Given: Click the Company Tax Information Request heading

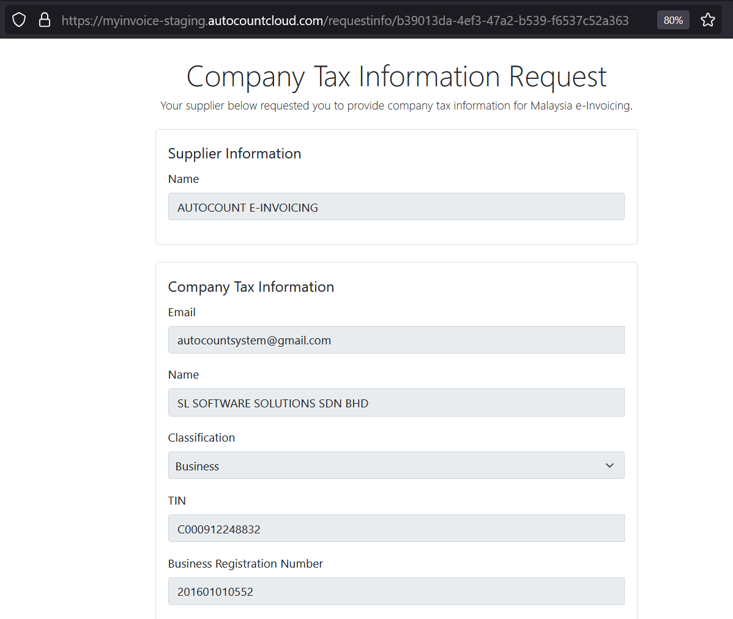Looking at the screenshot, I should pos(396,77).
